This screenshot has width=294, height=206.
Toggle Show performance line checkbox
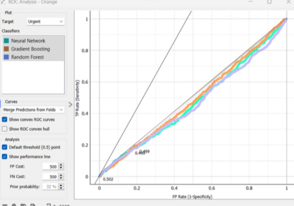[x=5, y=156]
